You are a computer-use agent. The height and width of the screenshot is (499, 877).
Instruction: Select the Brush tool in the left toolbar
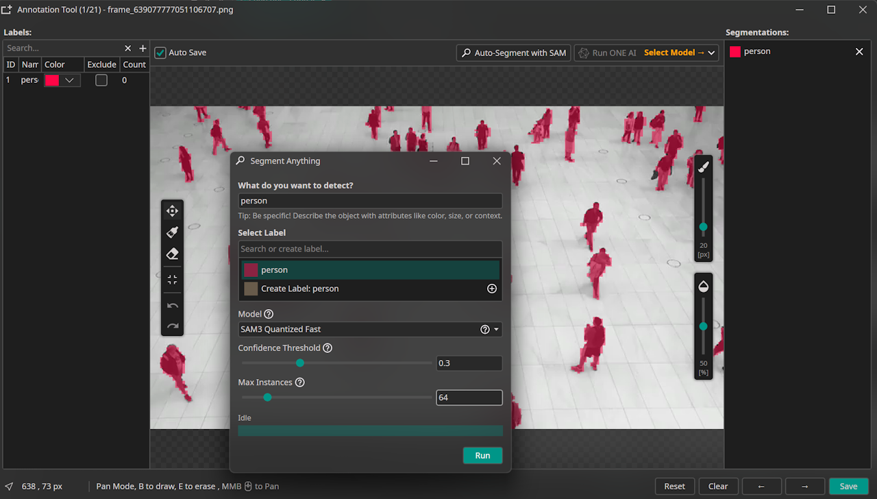click(x=172, y=232)
